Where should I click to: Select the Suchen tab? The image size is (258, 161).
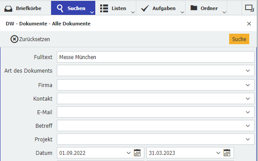[73, 8]
